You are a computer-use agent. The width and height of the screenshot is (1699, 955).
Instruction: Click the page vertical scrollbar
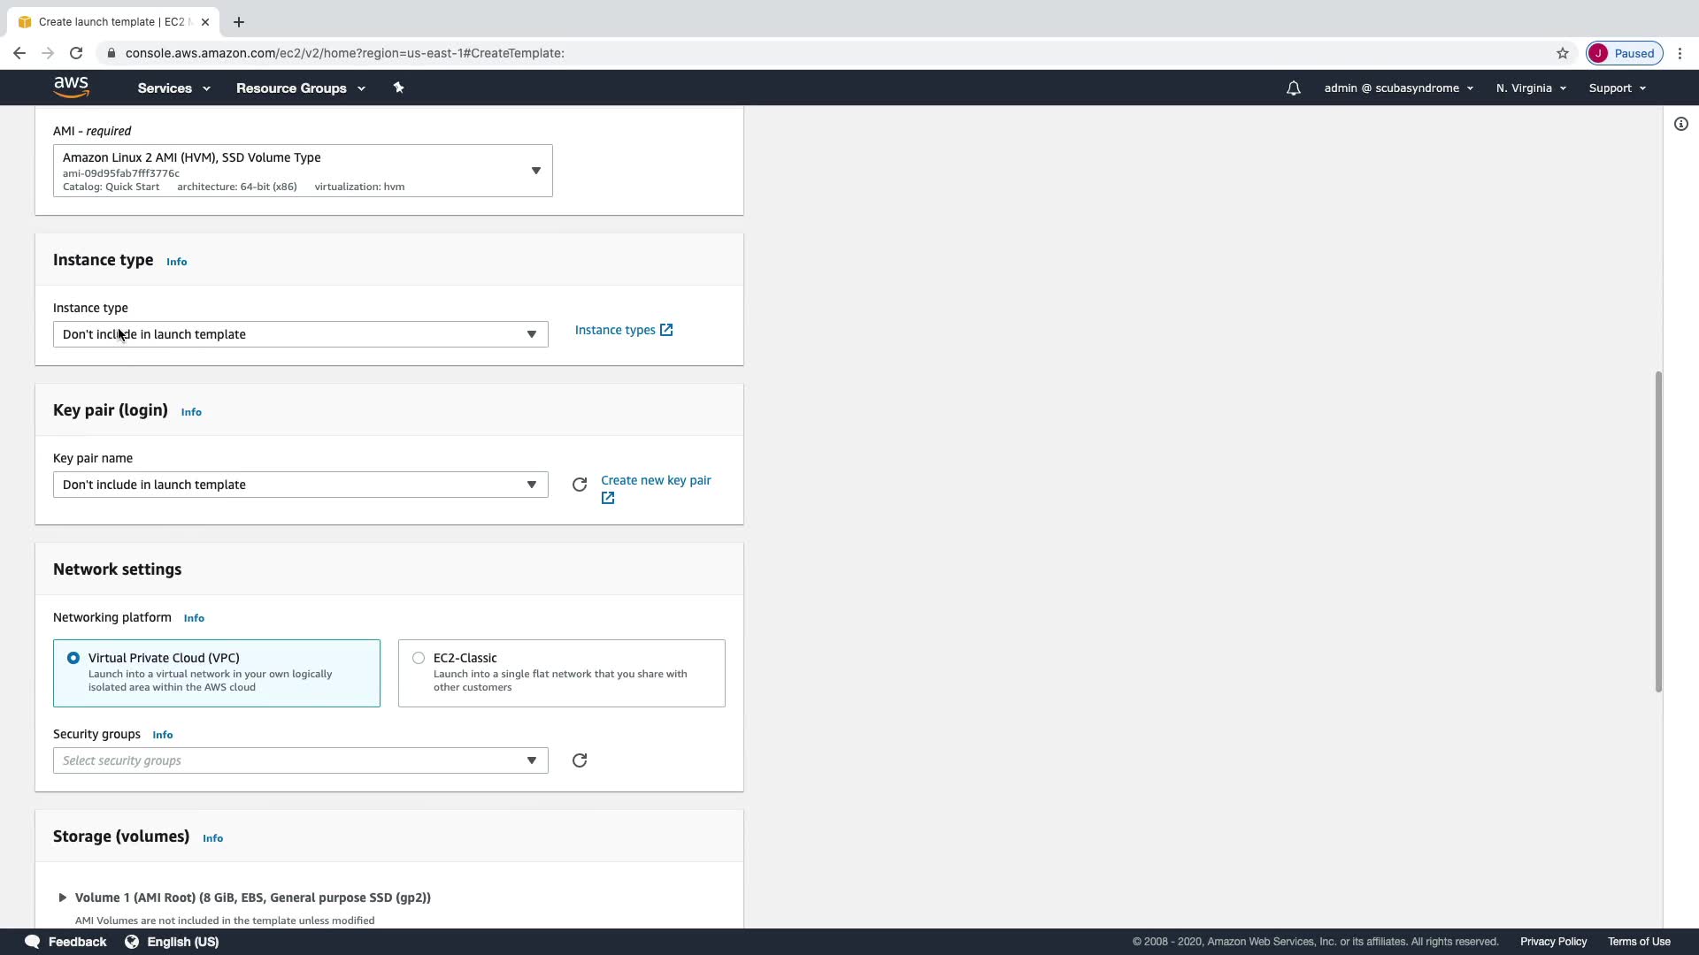click(1658, 531)
